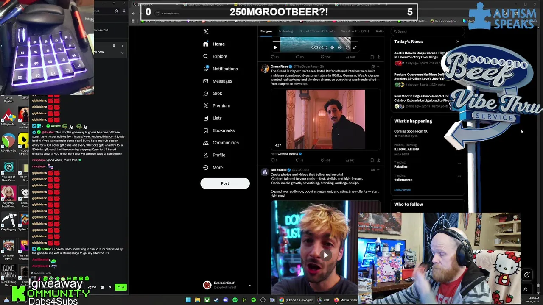The width and height of the screenshot is (543, 305).
Task: Open Messages in X sidebar
Action: coord(218,81)
